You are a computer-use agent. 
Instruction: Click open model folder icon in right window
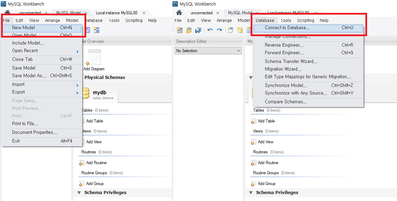(189, 30)
